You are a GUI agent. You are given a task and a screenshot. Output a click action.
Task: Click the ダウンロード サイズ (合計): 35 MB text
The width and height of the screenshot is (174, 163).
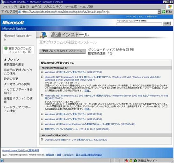(111, 50)
